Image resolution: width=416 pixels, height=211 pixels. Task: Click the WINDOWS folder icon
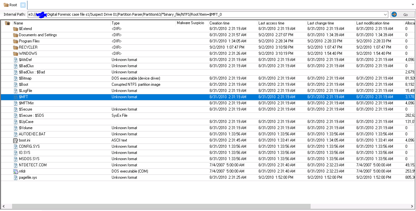(15, 53)
